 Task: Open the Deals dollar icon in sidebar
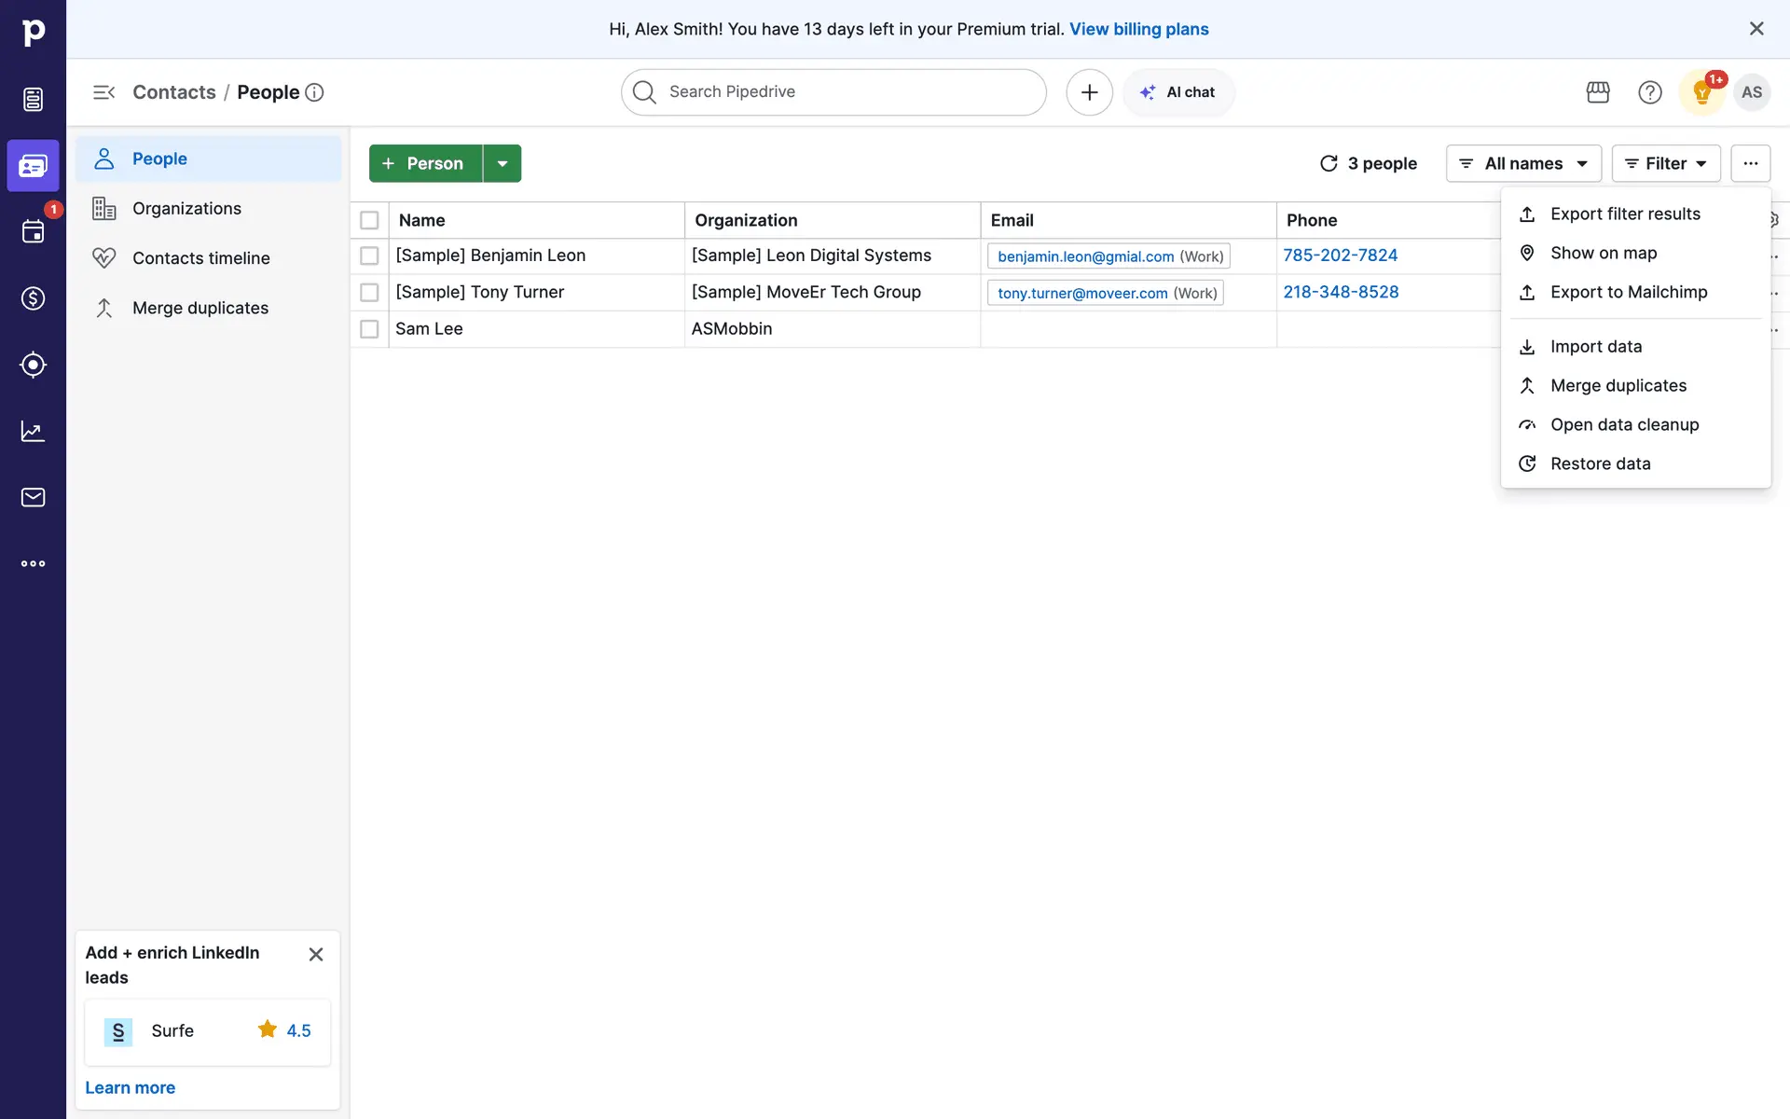[33, 298]
